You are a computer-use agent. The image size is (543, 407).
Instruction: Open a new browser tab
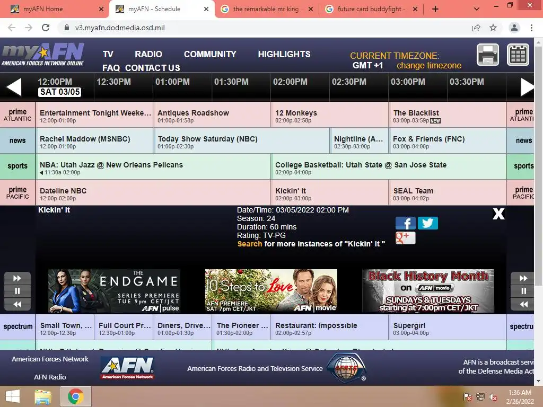coord(435,9)
